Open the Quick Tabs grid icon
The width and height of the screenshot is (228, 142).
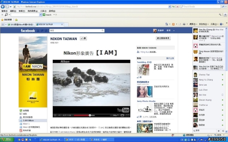point(3,24)
